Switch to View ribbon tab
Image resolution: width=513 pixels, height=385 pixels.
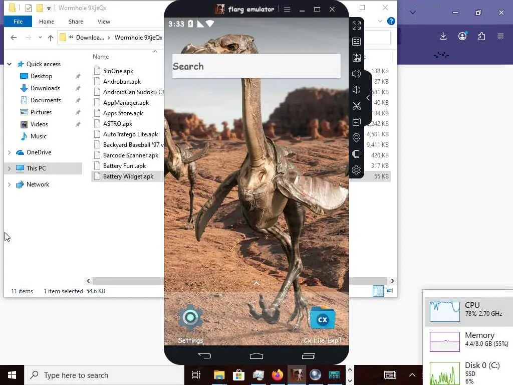click(104, 22)
